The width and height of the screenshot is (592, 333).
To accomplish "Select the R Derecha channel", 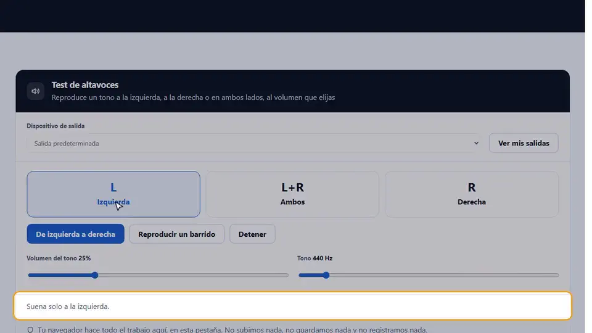I will pos(472,194).
